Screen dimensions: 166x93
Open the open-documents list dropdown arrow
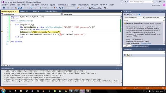point(121,12)
